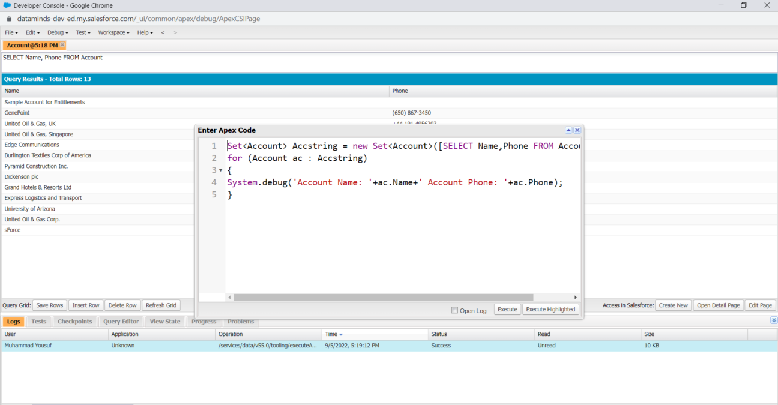Collapse the Enter Apex Code dialog
Screen dimensions: 778x405
point(568,130)
